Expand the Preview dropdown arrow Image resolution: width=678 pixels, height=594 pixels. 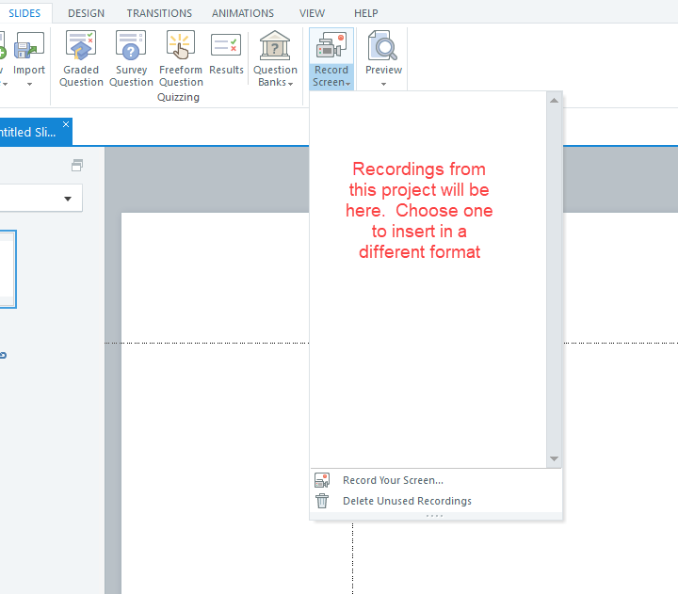(x=383, y=84)
